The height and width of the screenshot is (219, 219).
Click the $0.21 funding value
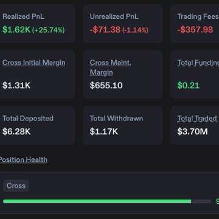pos(189,85)
